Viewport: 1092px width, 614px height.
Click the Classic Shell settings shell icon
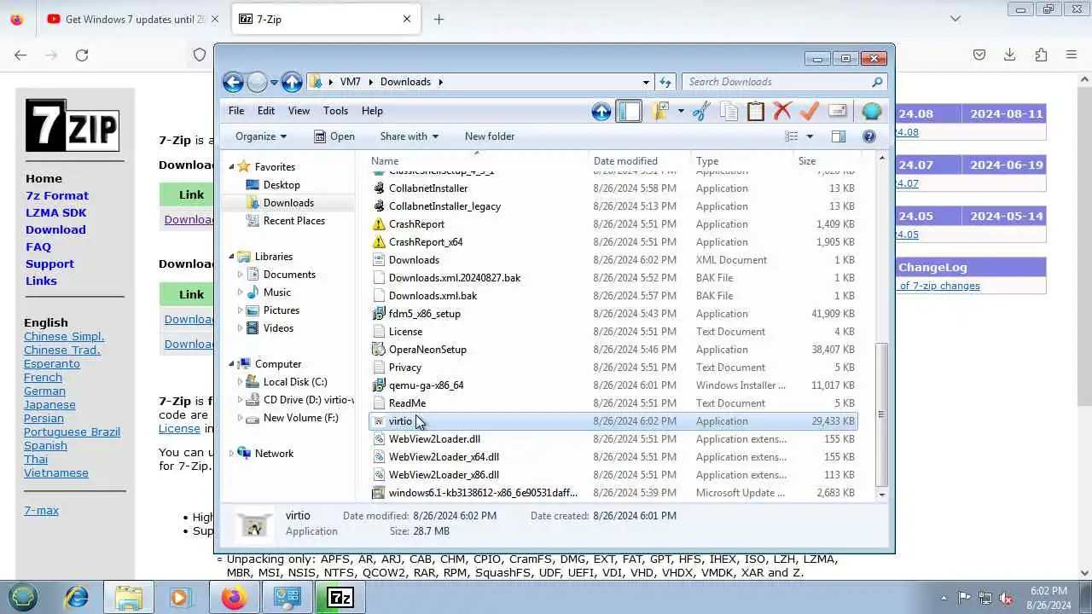871,111
